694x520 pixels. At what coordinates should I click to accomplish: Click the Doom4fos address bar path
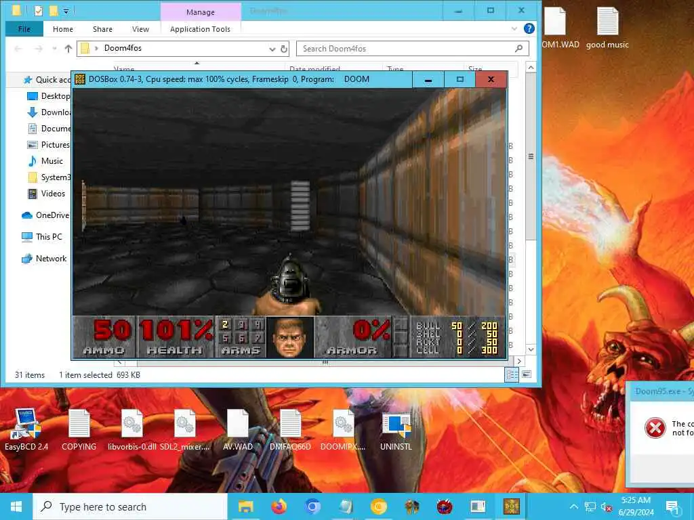(x=123, y=48)
